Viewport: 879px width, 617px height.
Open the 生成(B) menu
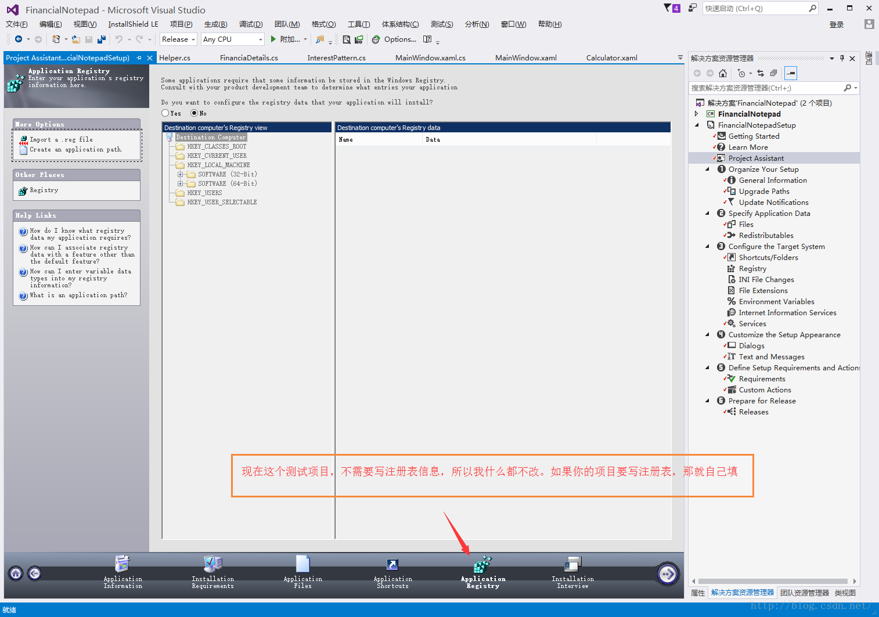point(216,24)
